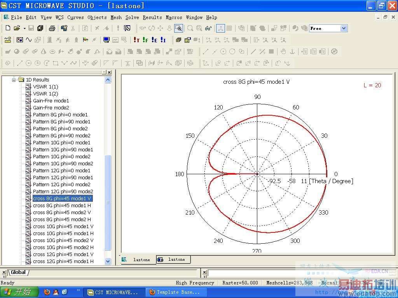Click the eigenmode solver icon
Screen dimensions: 398x298
point(154,40)
